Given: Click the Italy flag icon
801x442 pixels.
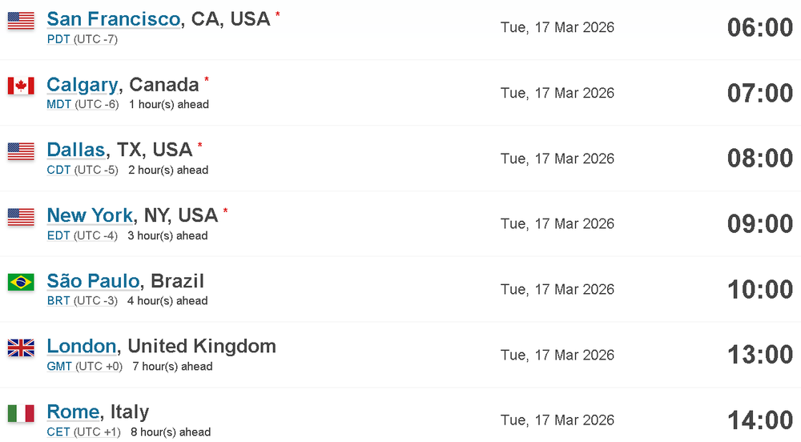Looking at the screenshot, I should tap(21, 413).
